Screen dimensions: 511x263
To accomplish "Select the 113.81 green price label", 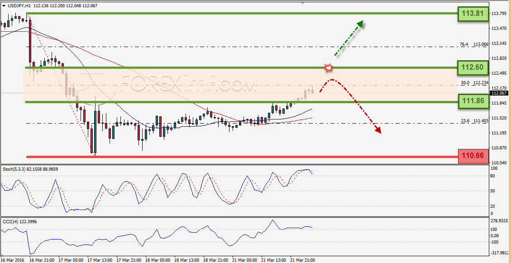I will tap(473, 14).
